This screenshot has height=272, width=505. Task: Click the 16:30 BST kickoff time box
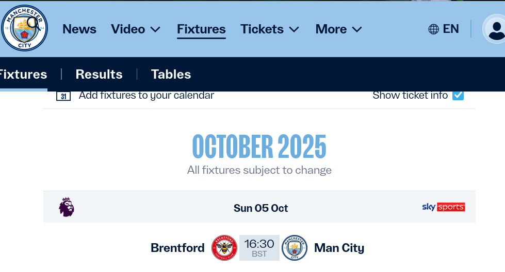pyautogui.click(x=259, y=248)
